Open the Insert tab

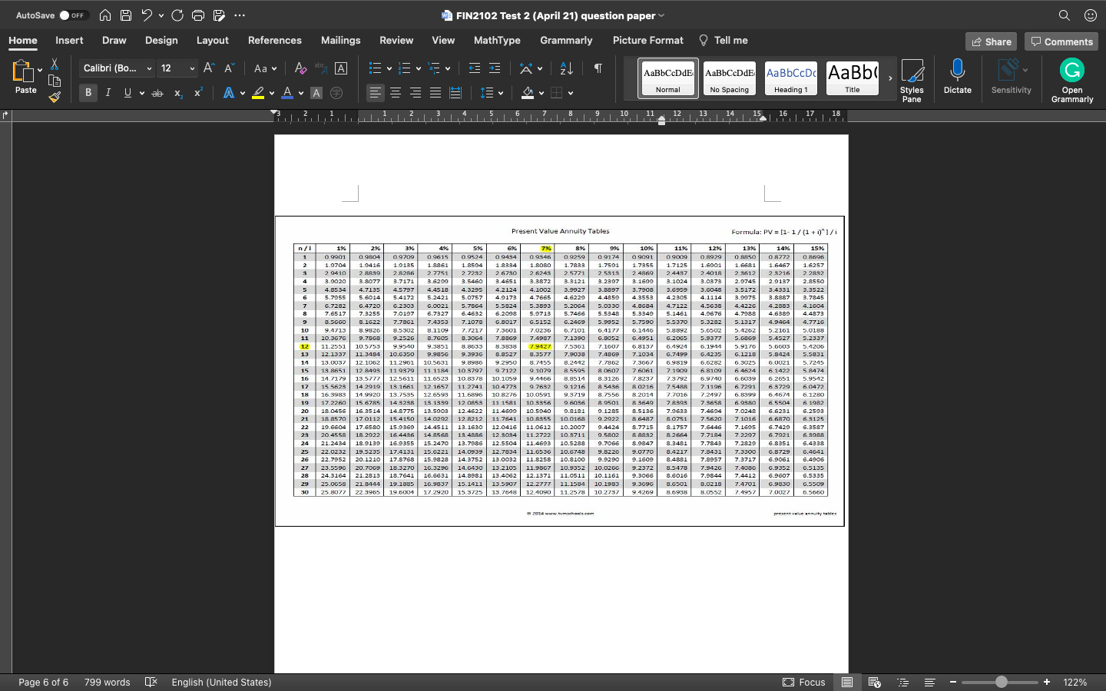pyautogui.click(x=69, y=41)
